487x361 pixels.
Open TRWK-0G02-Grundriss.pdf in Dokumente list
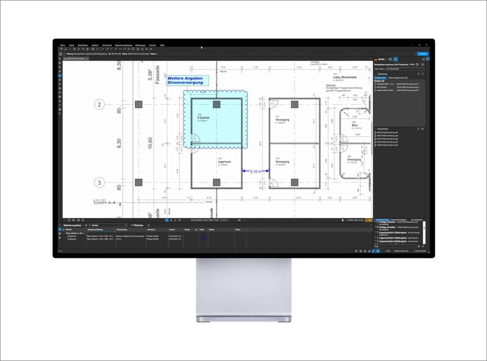[x=387, y=145]
